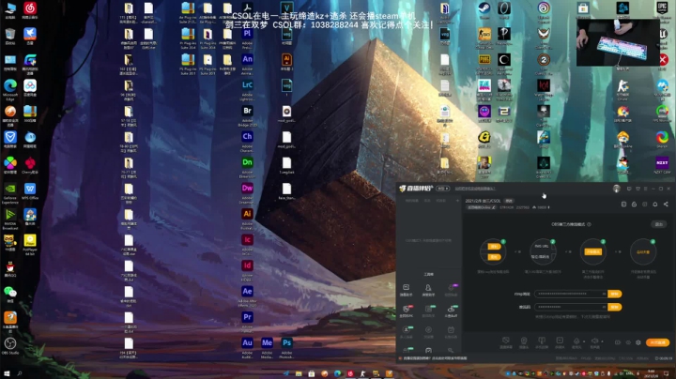Launch the NetEase Cloud Music red shortcut
The width and height of the screenshot is (676, 379).
click(30, 10)
